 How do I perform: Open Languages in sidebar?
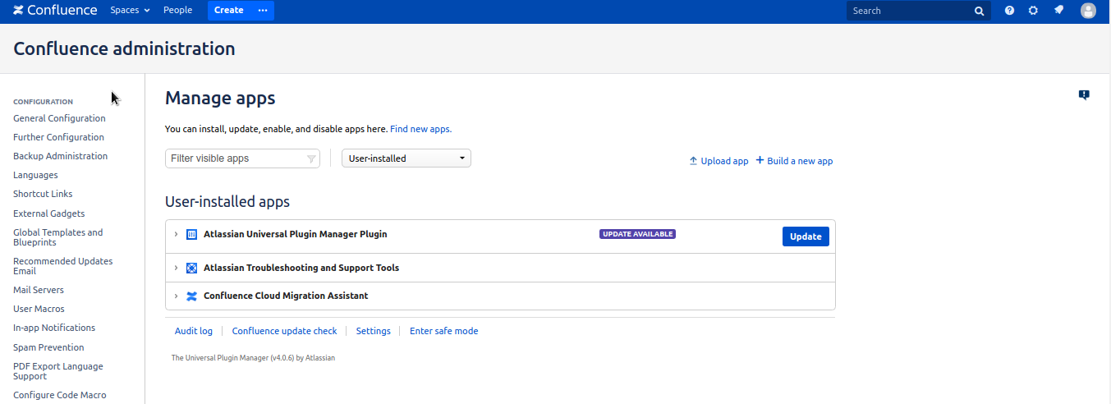pos(35,175)
